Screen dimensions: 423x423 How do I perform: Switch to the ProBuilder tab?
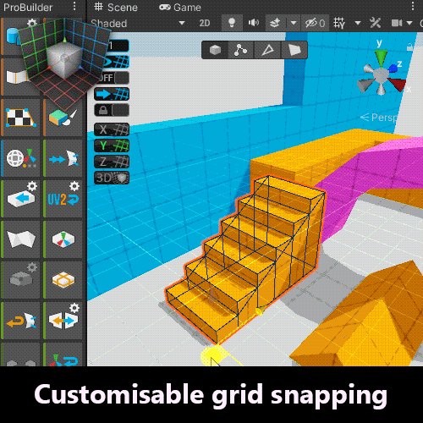coord(28,8)
